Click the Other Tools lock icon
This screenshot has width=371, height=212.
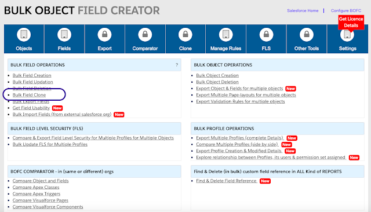point(307,35)
